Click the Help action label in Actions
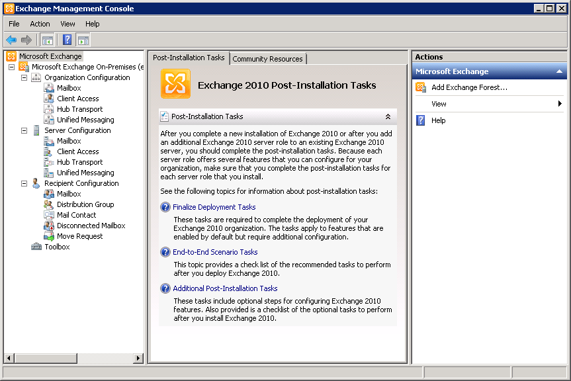This screenshot has width=571, height=381. click(439, 120)
